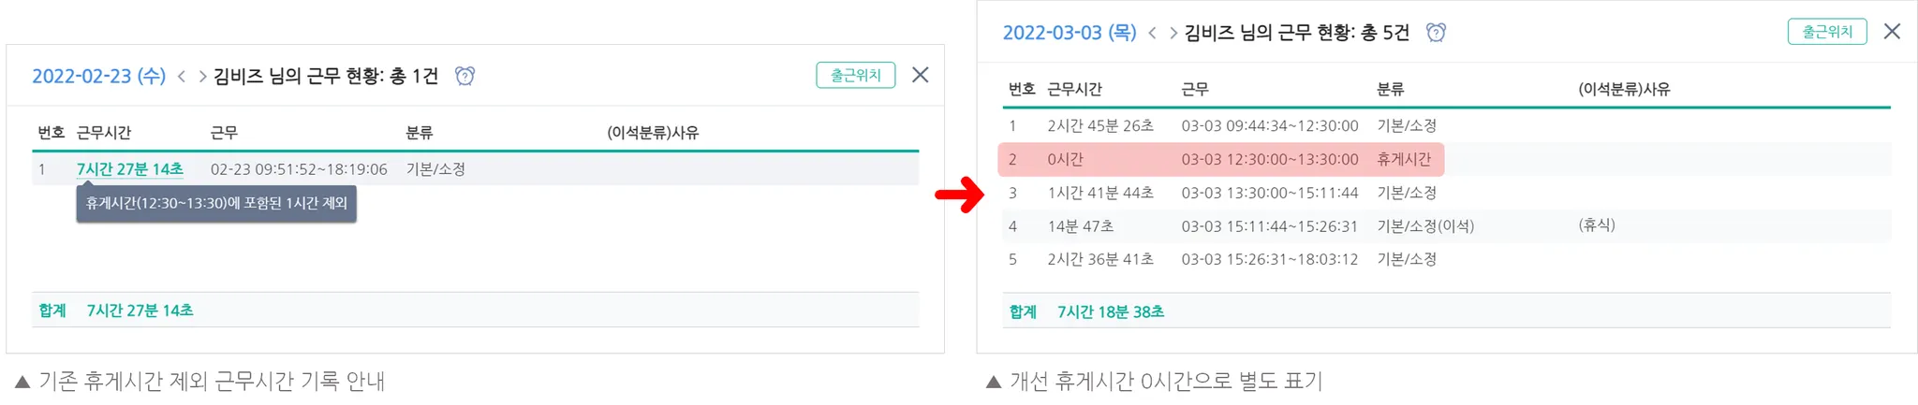Click 출근위치 button in 2022-03-03 panel
This screenshot has width=1918, height=405.
pos(1826,32)
